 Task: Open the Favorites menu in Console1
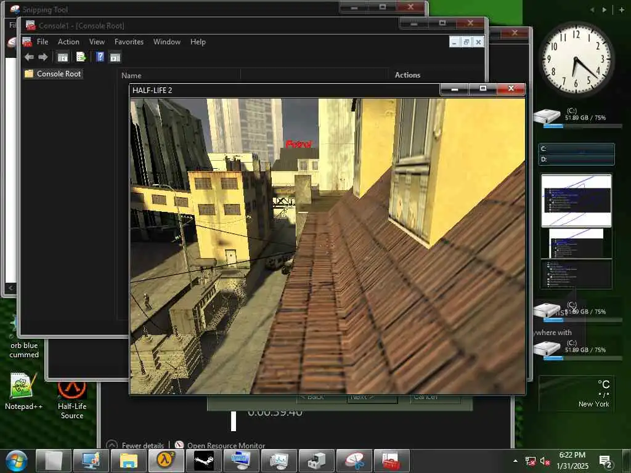tap(129, 42)
